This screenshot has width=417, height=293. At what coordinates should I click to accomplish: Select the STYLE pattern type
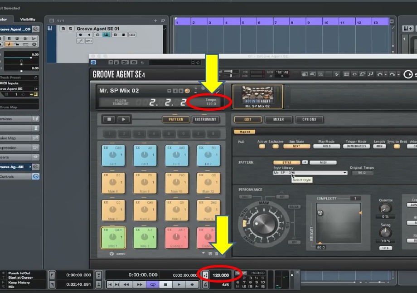(x=286, y=162)
